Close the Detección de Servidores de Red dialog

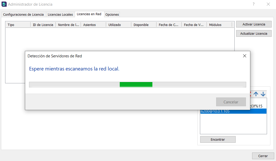click(x=244, y=56)
